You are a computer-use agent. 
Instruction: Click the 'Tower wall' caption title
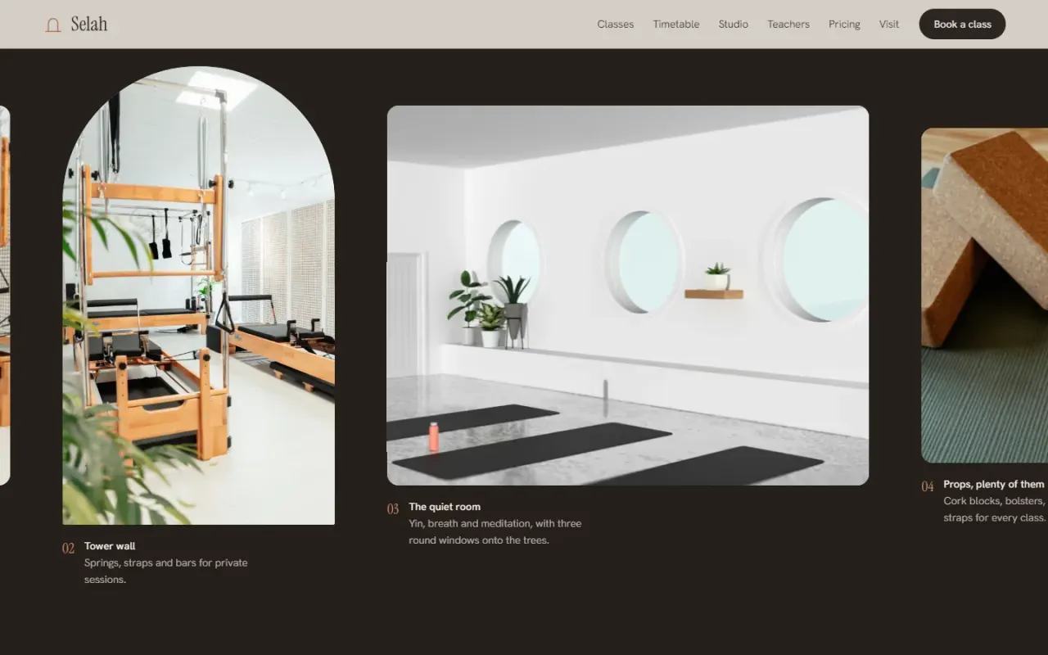point(110,546)
